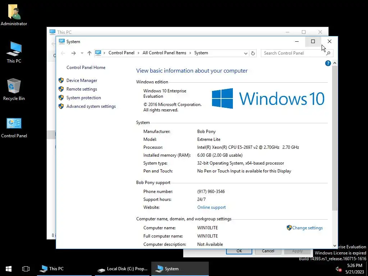Click the computer name WIN10LITE value
The height and width of the screenshot is (276, 368).
207,228
